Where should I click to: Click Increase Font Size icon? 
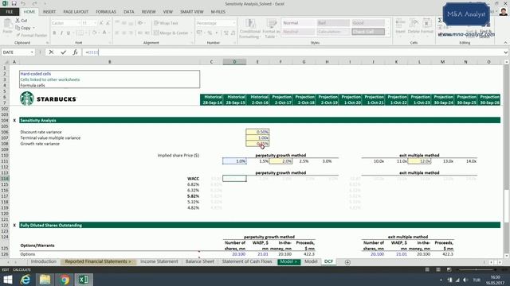tap(101, 23)
